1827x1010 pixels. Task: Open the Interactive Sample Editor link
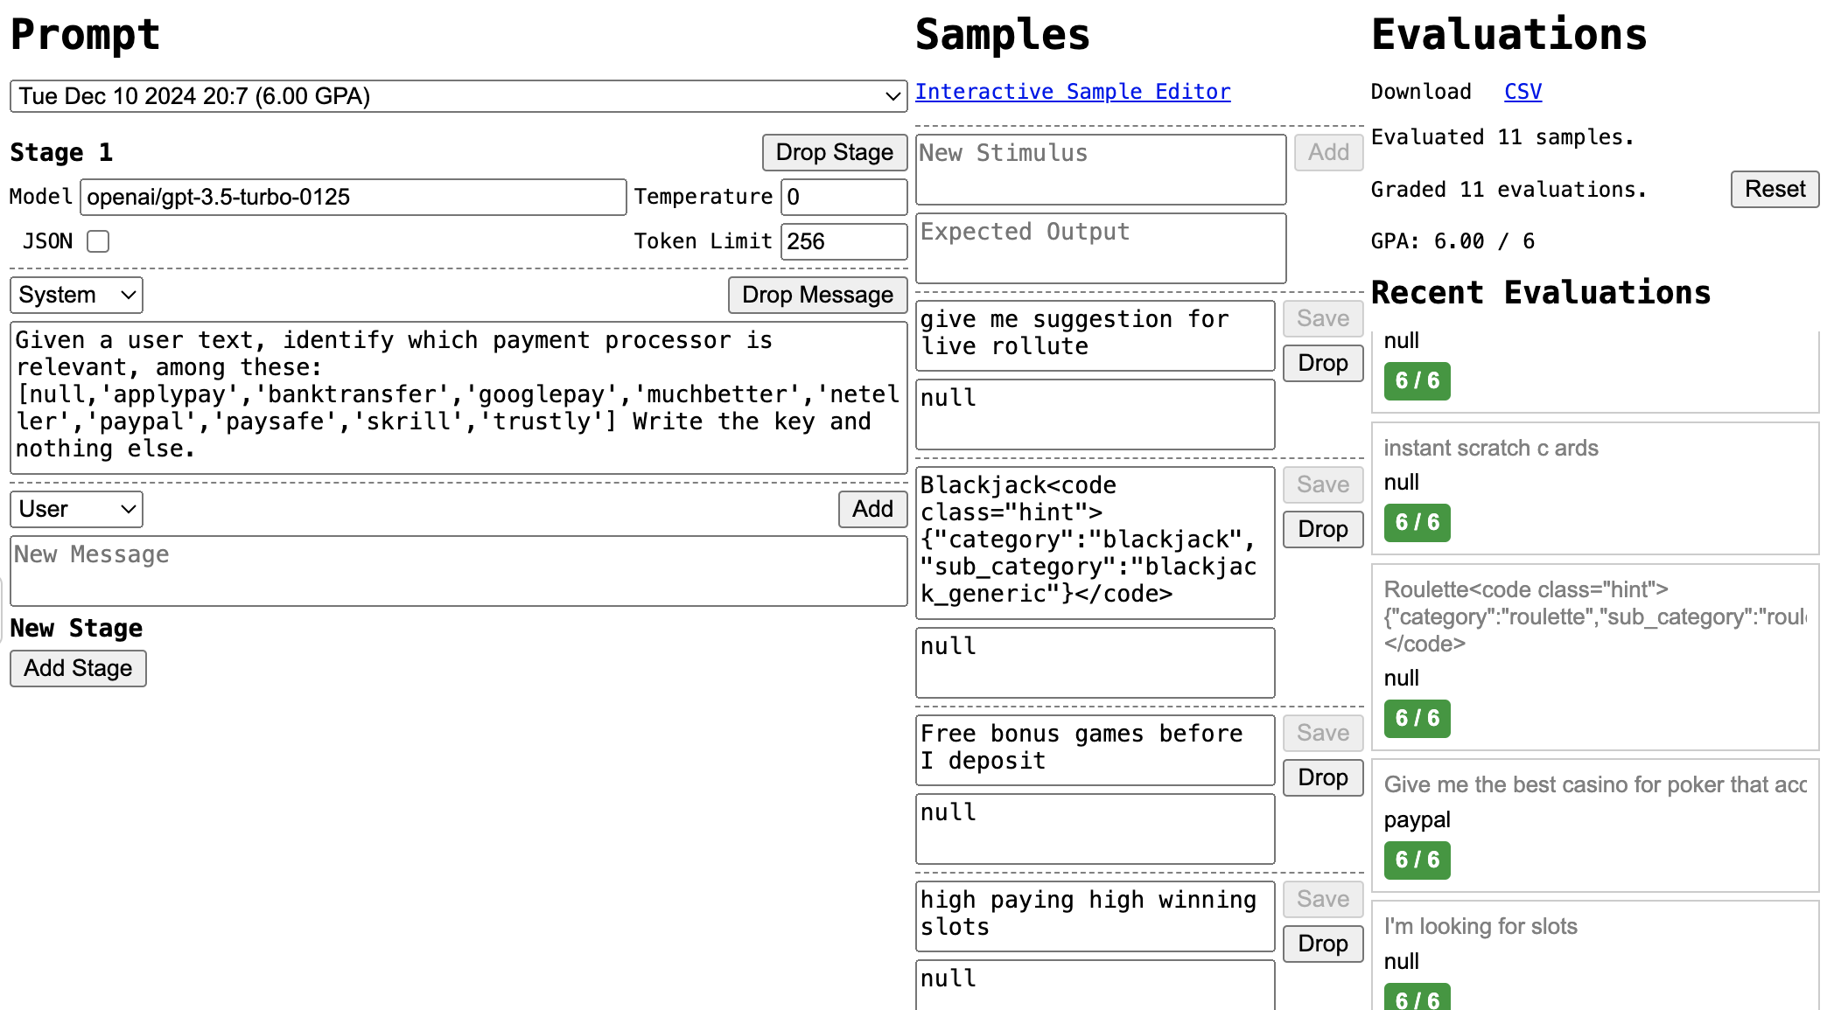tap(1073, 92)
